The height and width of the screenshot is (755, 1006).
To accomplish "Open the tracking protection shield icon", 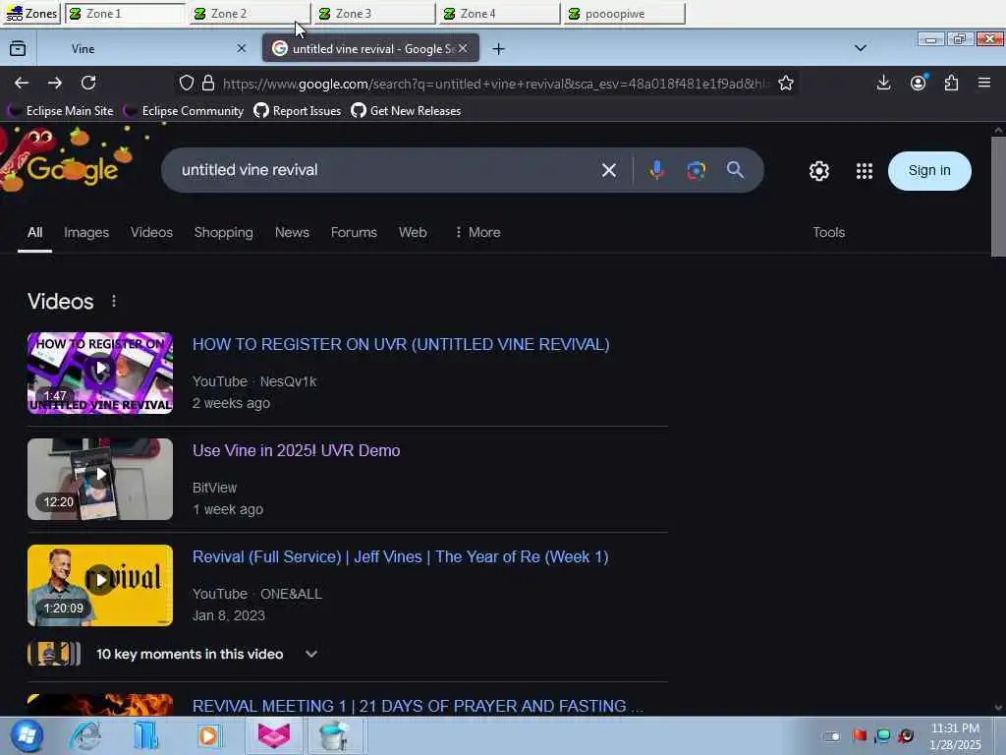I will point(186,83).
